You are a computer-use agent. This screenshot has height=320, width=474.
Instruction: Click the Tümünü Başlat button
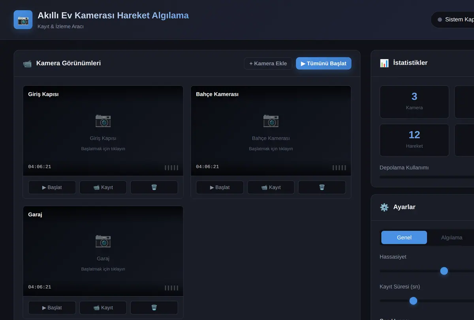(x=324, y=63)
